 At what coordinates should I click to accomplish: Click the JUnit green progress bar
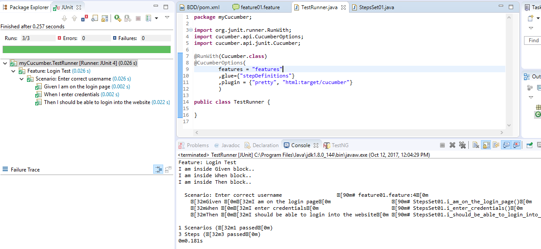click(x=86, y=49)
